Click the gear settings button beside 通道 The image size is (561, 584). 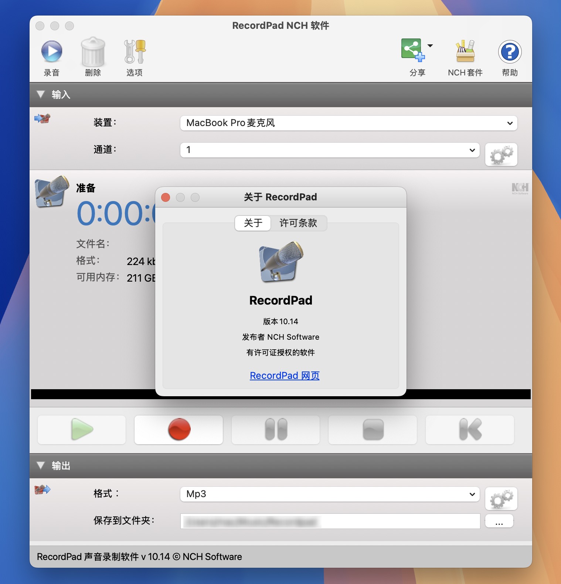(x=501, y=155)
